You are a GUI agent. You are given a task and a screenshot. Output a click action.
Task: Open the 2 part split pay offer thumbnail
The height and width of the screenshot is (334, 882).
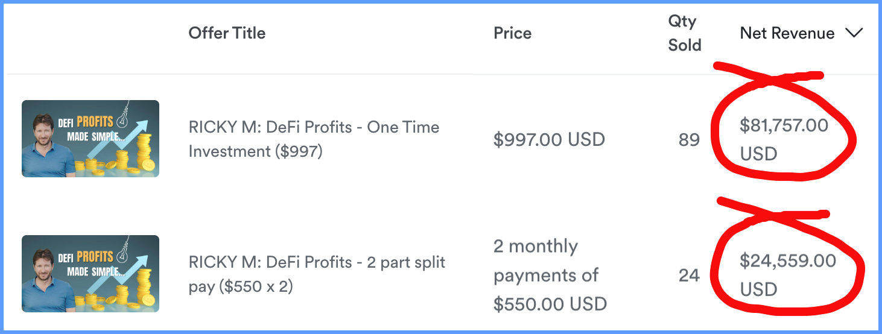(90, 274)
